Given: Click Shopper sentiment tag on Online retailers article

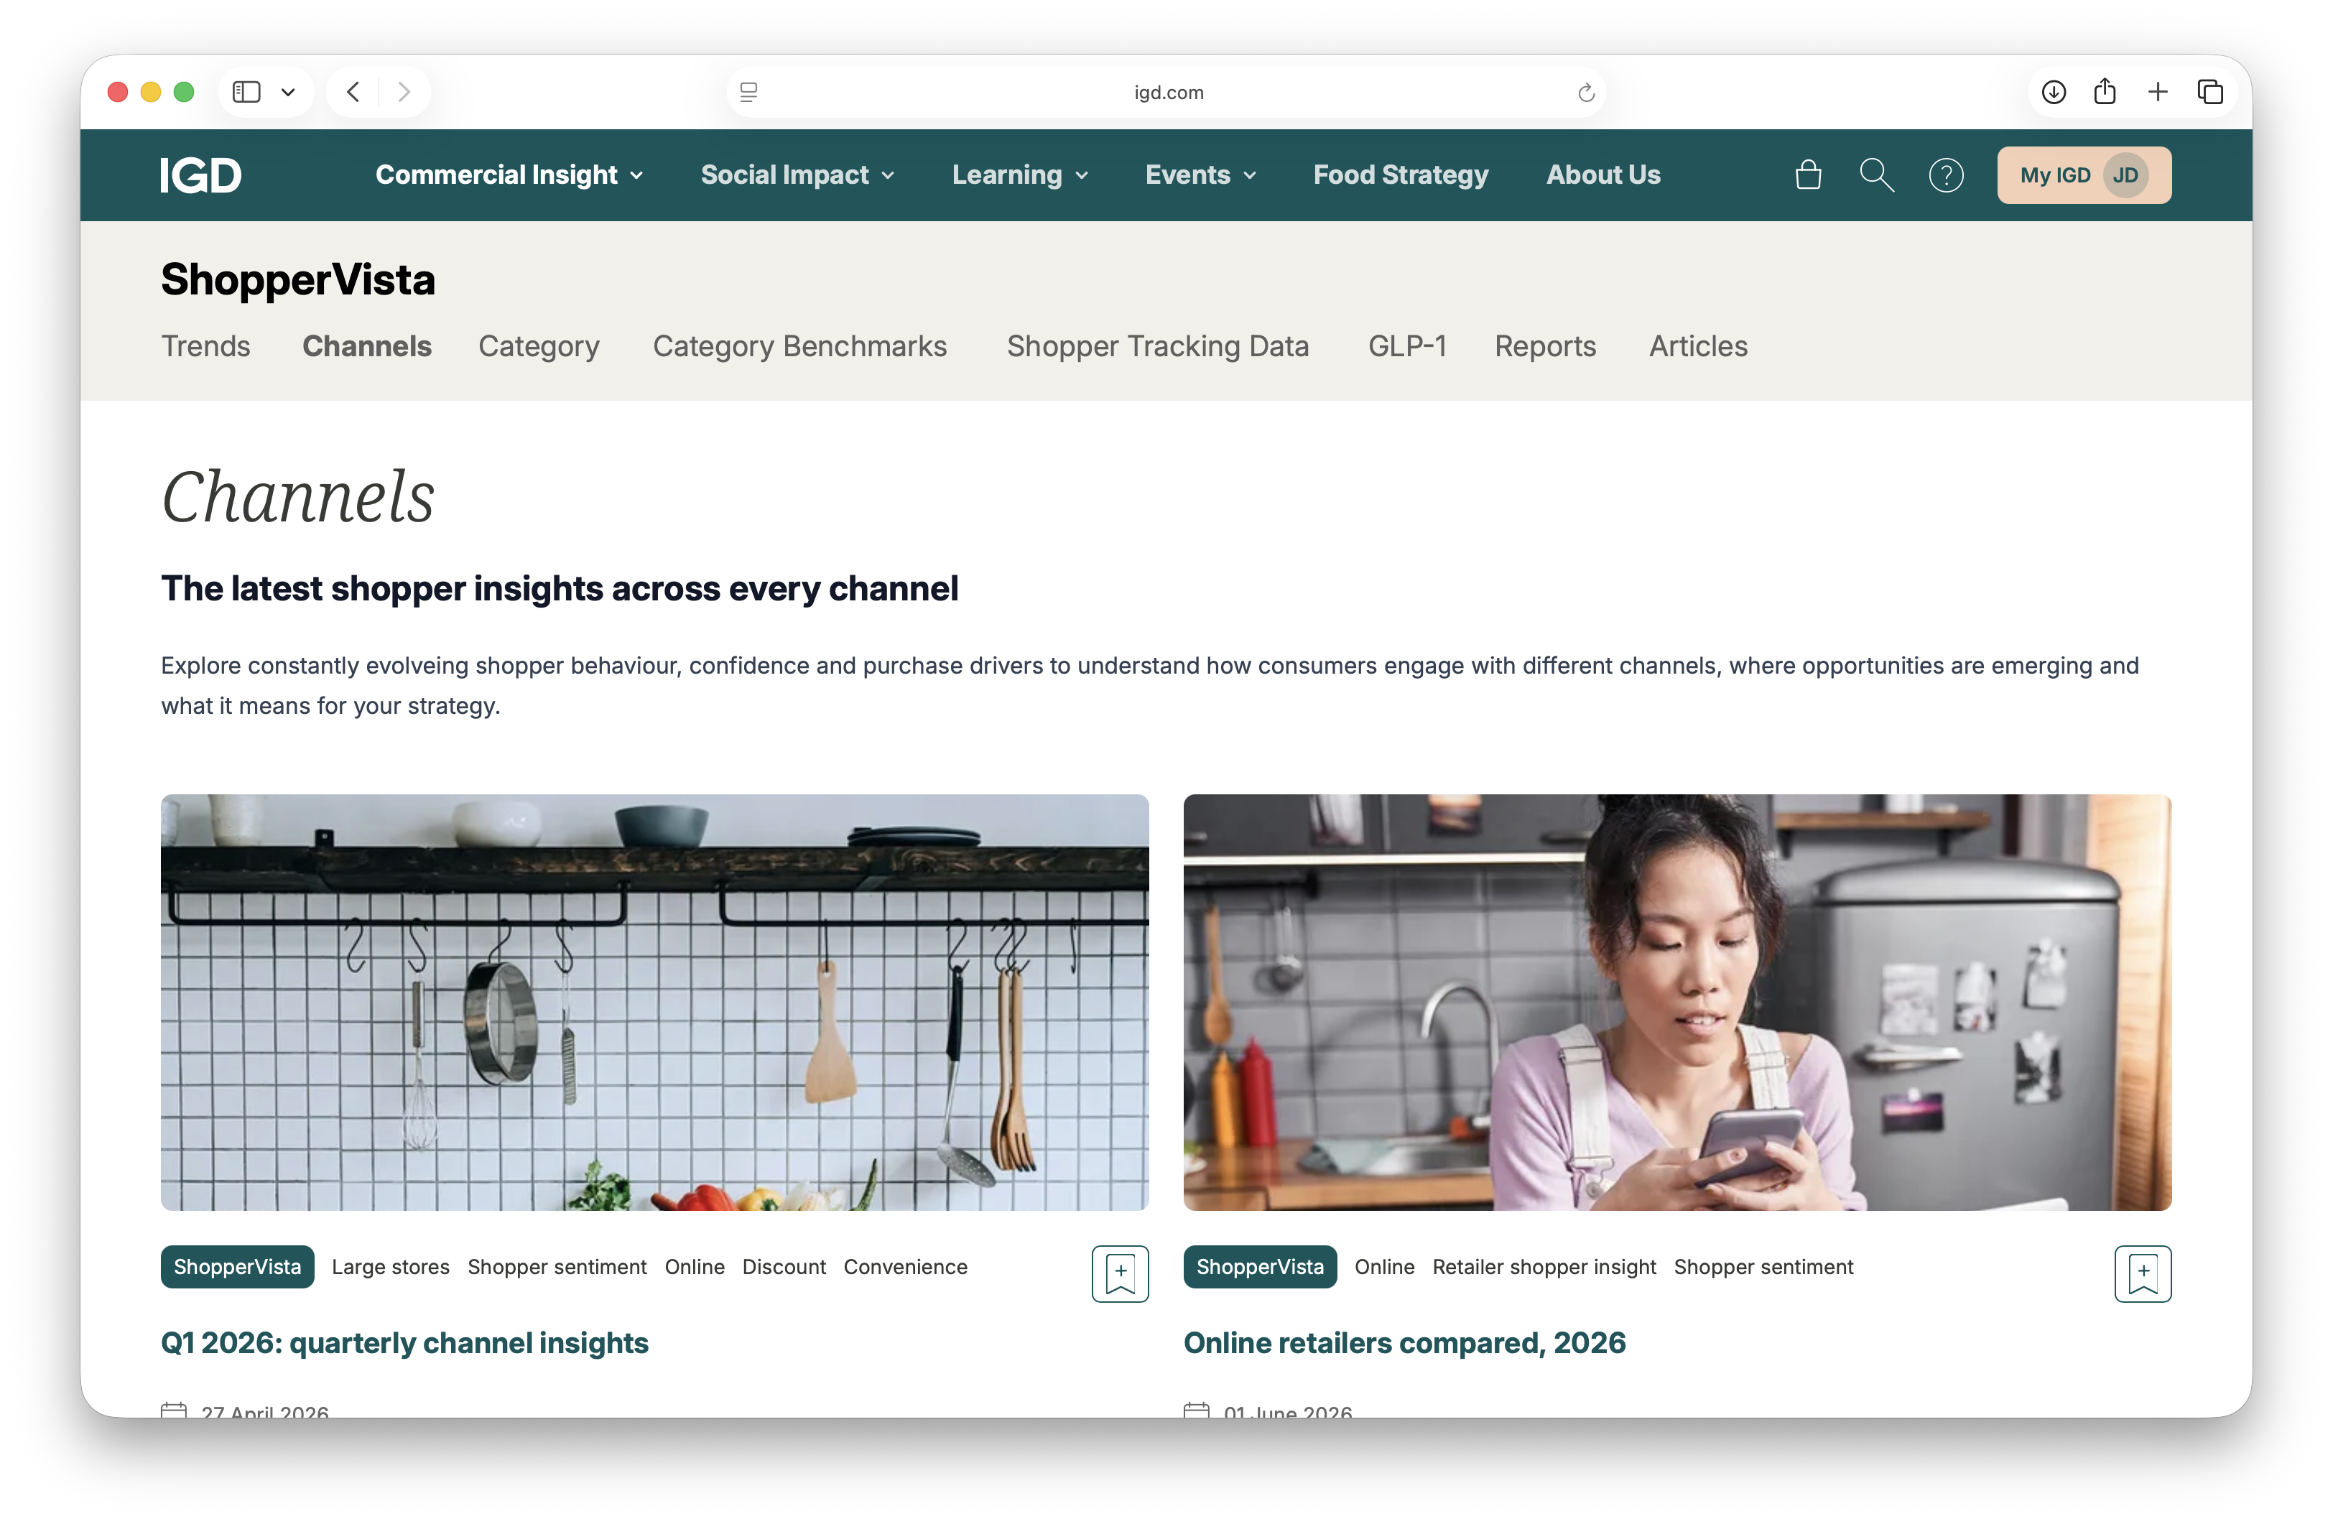Looking at the screenshot, I should pos(1763,1267).
